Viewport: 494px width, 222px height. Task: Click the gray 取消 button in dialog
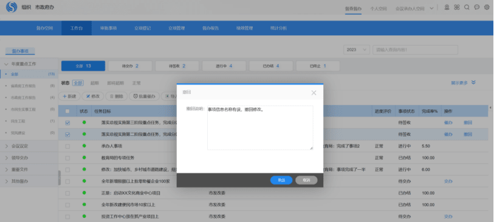pos(306,180)
